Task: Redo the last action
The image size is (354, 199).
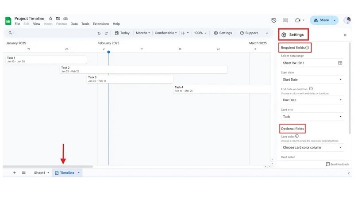Action: tap(106, 33)
